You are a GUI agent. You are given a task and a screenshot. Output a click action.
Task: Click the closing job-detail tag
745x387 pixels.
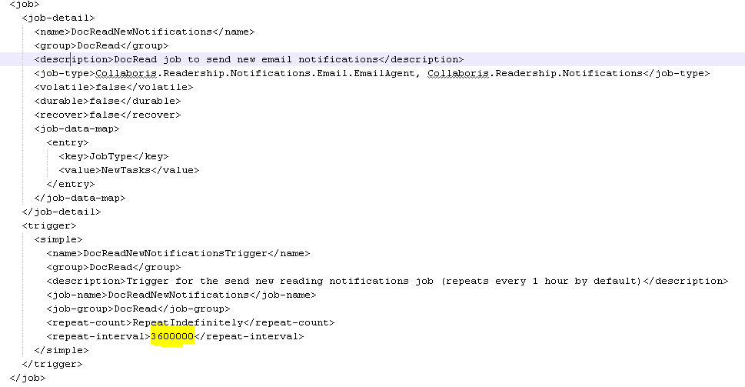pyautogui.click(x=62, y=212)
